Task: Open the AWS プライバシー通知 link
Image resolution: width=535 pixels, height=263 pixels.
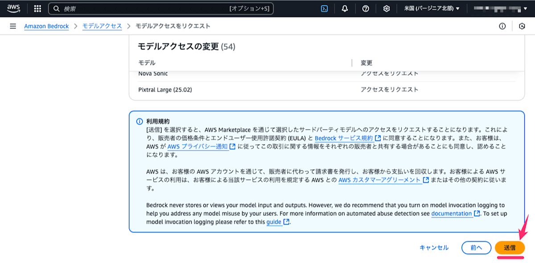Action: (201, 146)
